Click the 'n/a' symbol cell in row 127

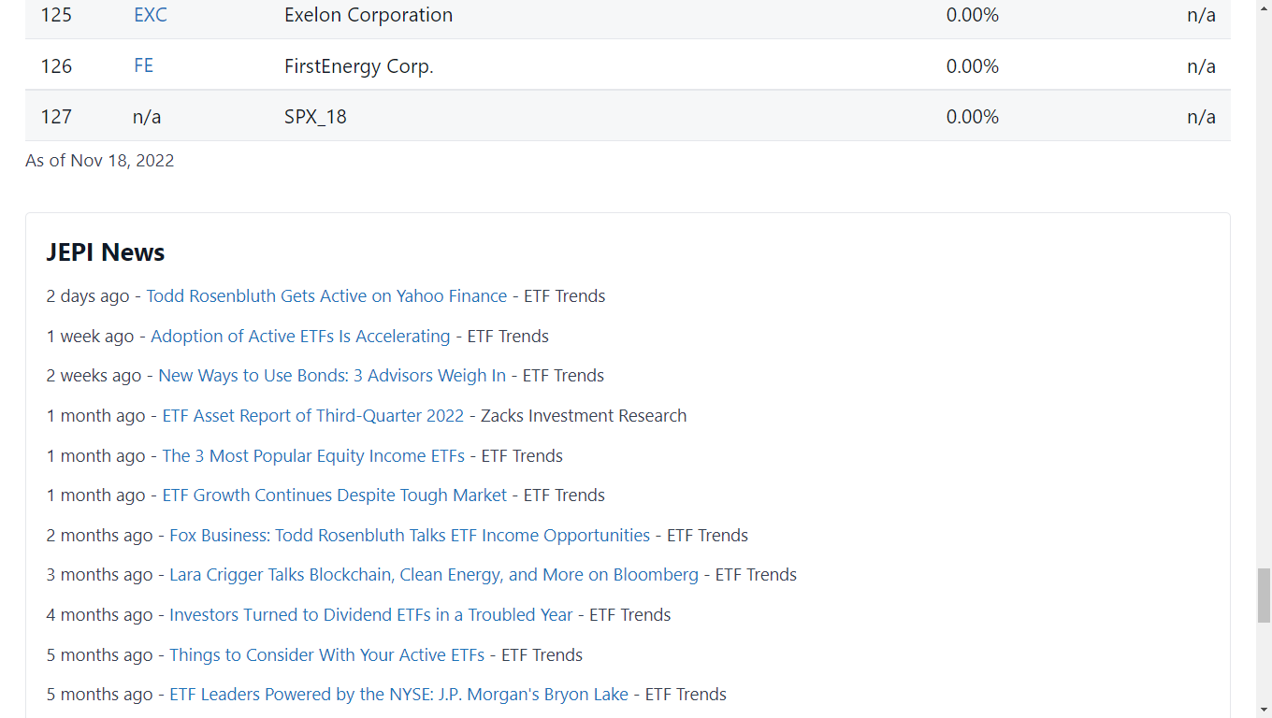point(147,117)
